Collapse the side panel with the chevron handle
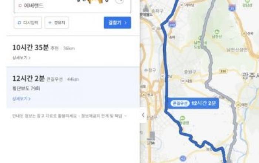The height and width of the screenshot is (163, 259). click(x=143, y=115)
